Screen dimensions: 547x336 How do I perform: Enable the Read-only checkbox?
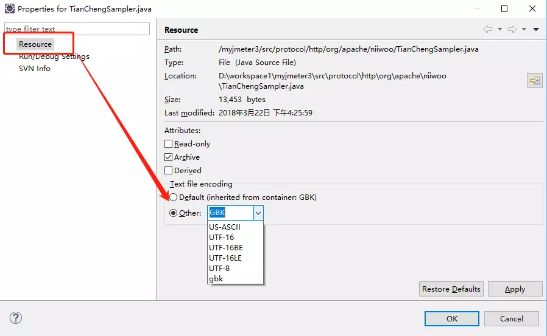tap(169, 143)
